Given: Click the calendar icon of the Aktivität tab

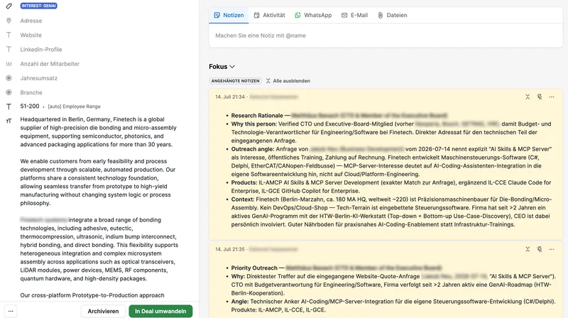Looking at the screenshot, I should tap(256, 15).
